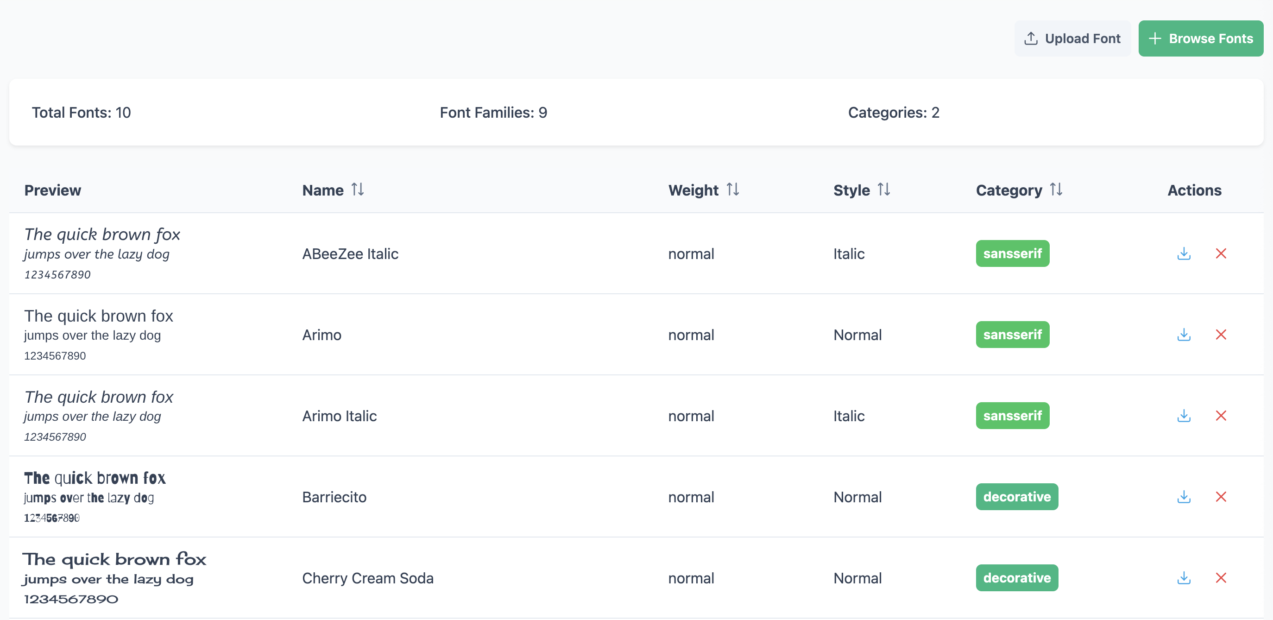
Task: Download the ABeeZee Italic font
Action: 1184,253
